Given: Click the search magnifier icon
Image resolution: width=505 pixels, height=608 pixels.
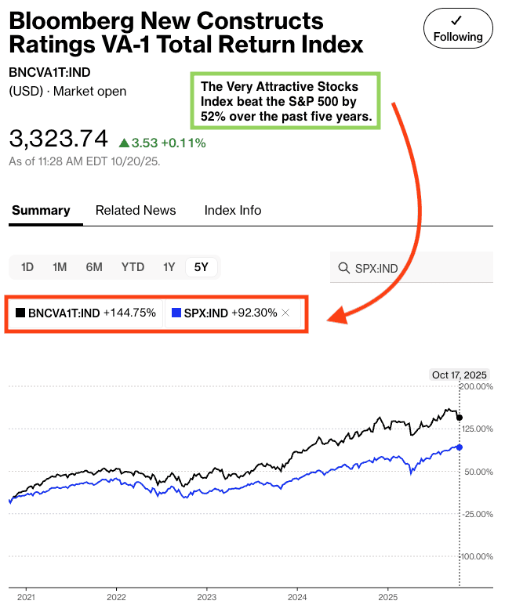Looking at the screenshot, I should 343,269.
